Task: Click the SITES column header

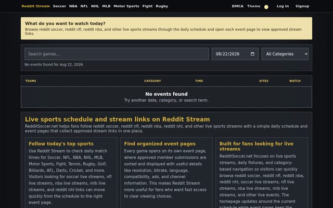Action: coord(264,81)
